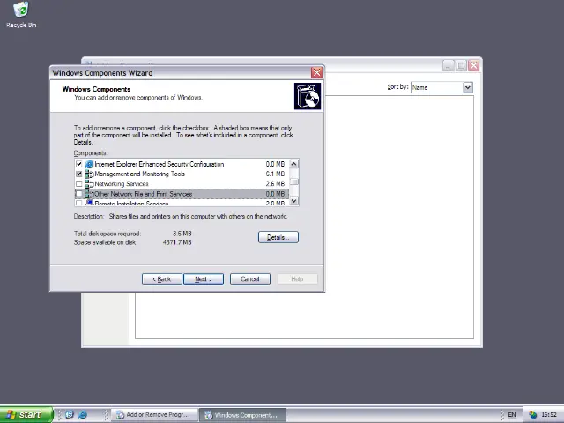
Task: Click the EN language indicator
Action: click(512, 415)
